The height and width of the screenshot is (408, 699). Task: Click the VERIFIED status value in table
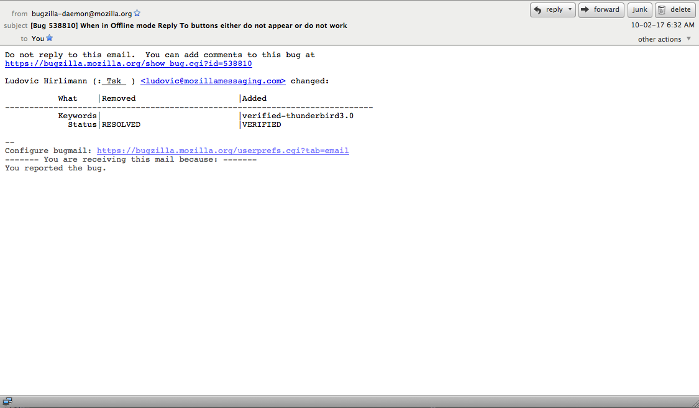pyautogui.click(x=262, y=124)
